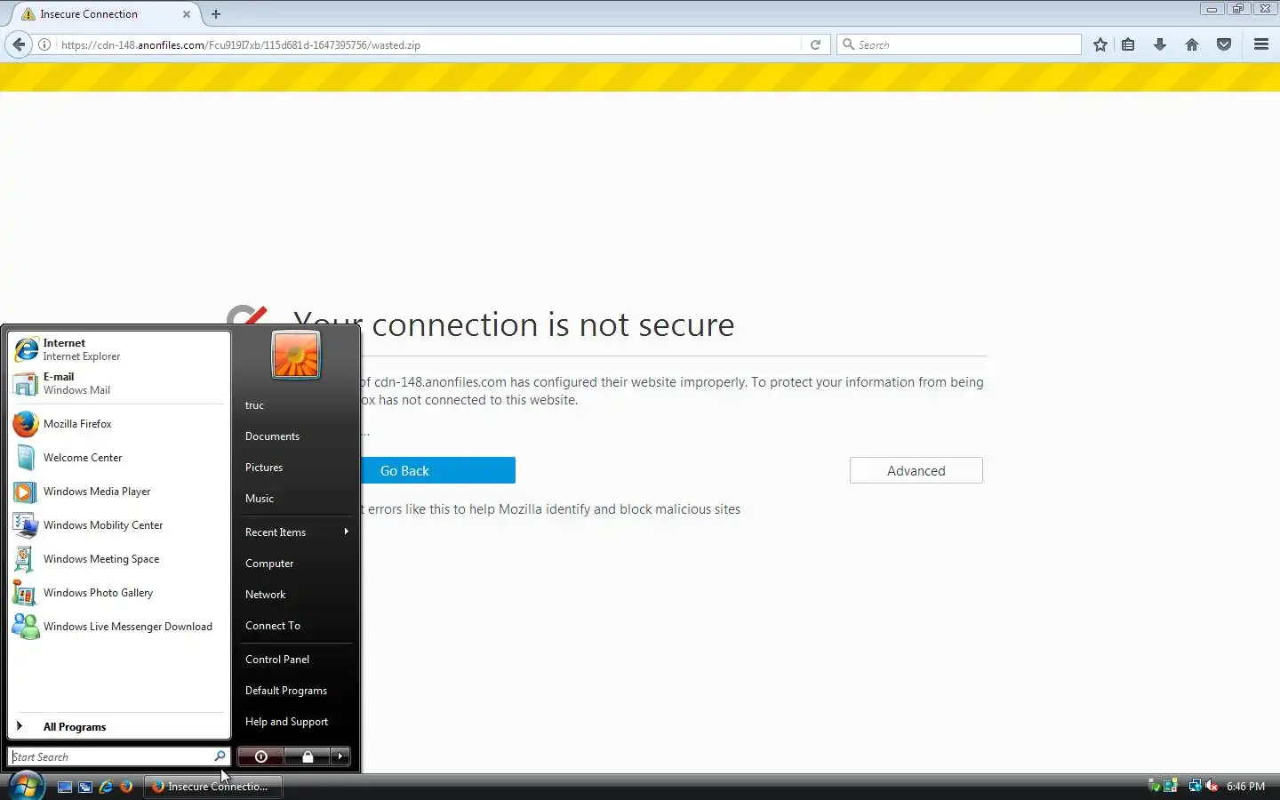Screen dimensions: 1280x800
Task: Click the address bar URL field
Action: point(429,44)
